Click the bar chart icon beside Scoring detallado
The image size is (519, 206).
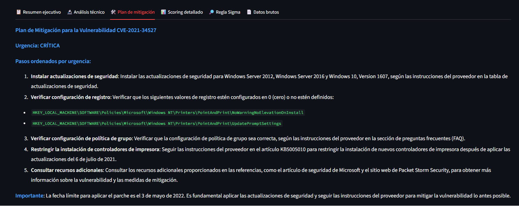click(x=163, y=12)
